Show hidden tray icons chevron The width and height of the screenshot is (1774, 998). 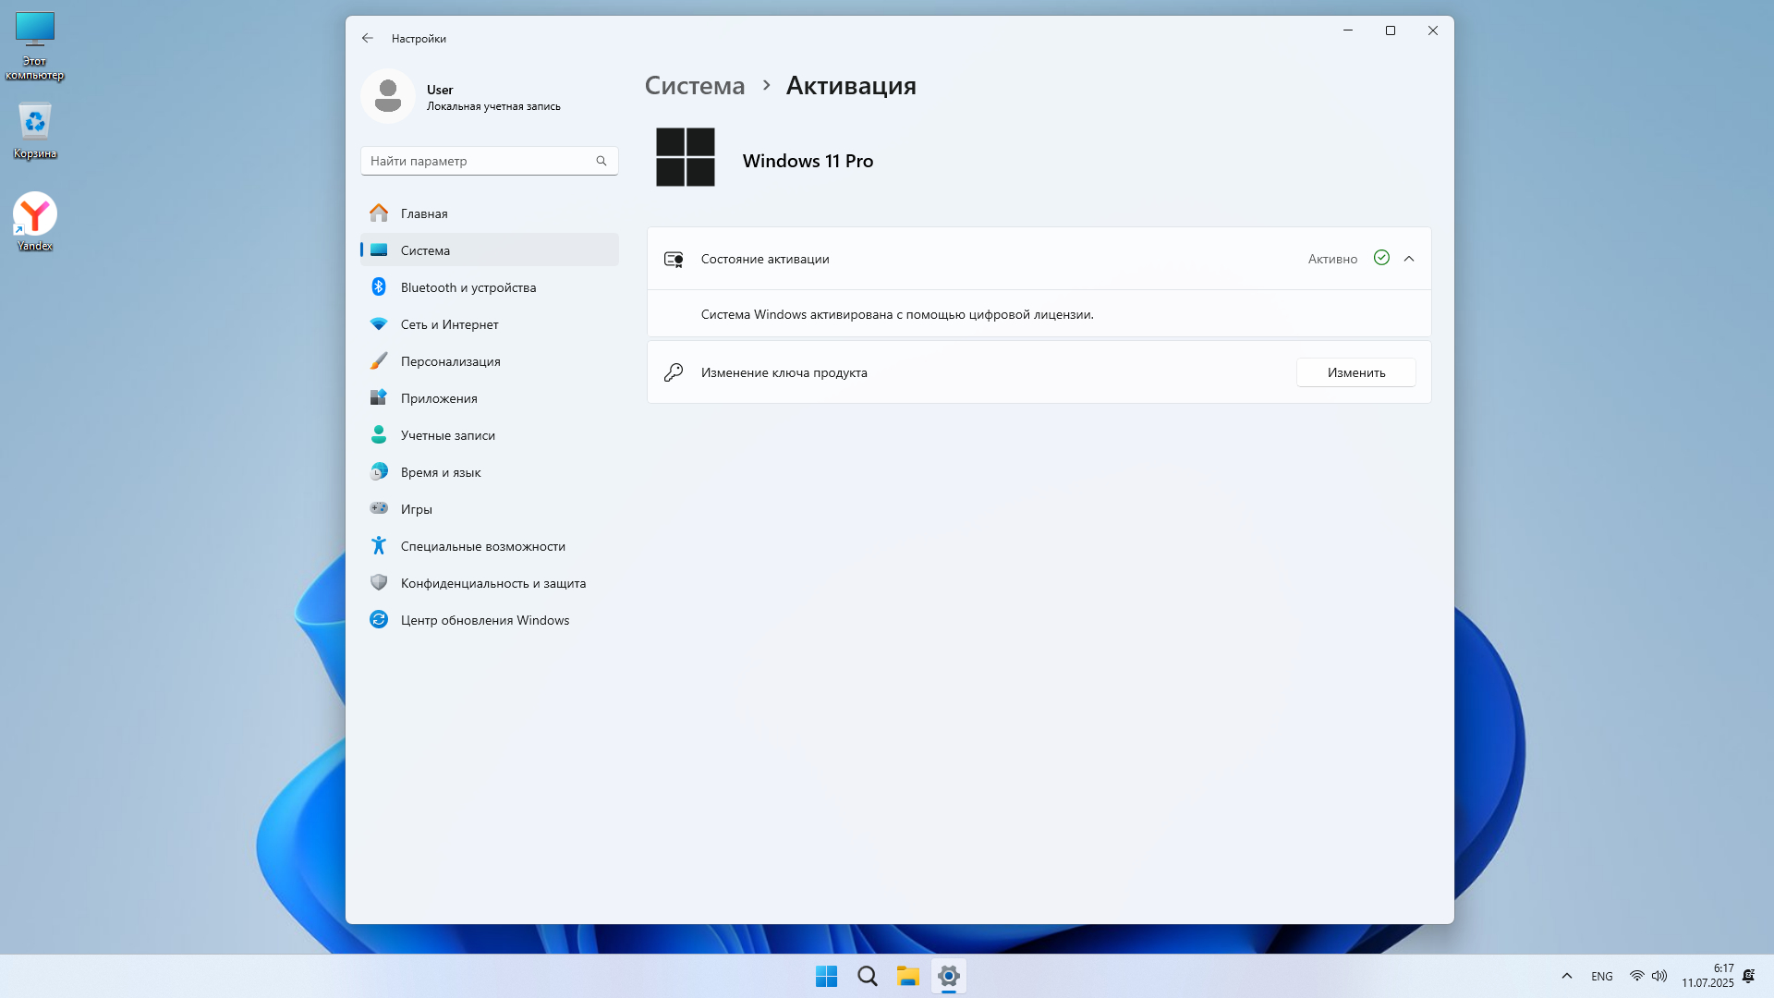1567,976
